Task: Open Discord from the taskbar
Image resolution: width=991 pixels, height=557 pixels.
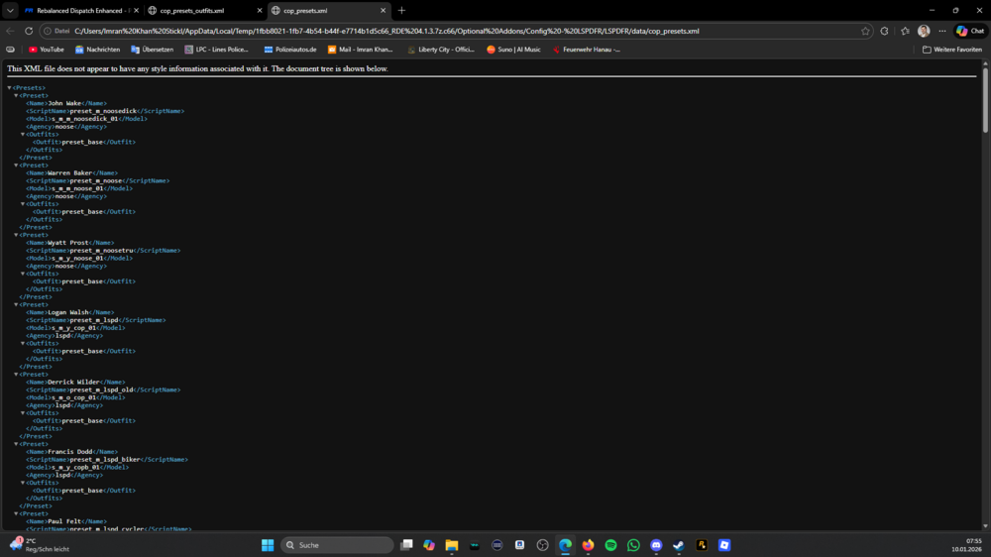Action: pyautogui.click(x=656, y=545)
